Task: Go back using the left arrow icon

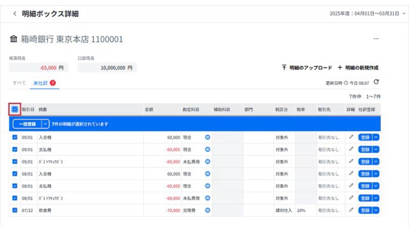Action: click(15, 13)
